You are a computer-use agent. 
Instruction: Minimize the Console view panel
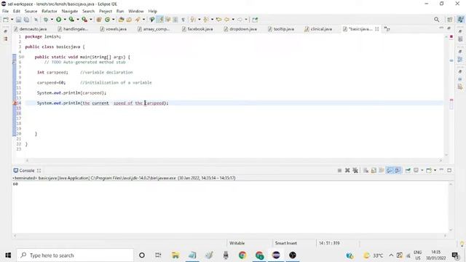pos(441,170)
